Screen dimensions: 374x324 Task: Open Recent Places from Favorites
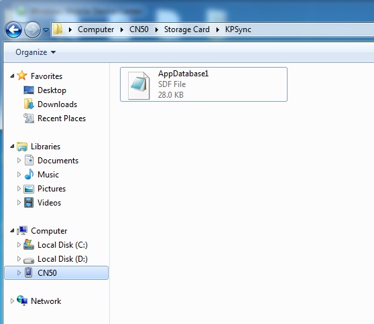click(x=62, y=118)
